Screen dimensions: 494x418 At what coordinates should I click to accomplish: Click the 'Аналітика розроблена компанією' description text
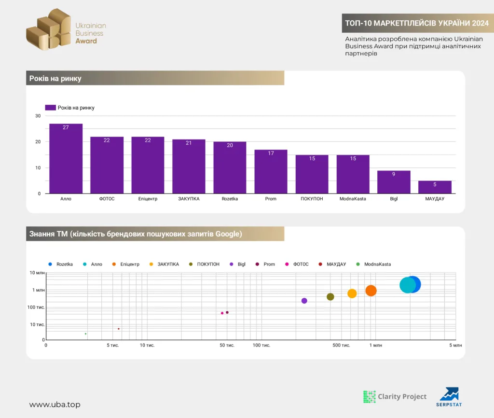pos(413,46)
